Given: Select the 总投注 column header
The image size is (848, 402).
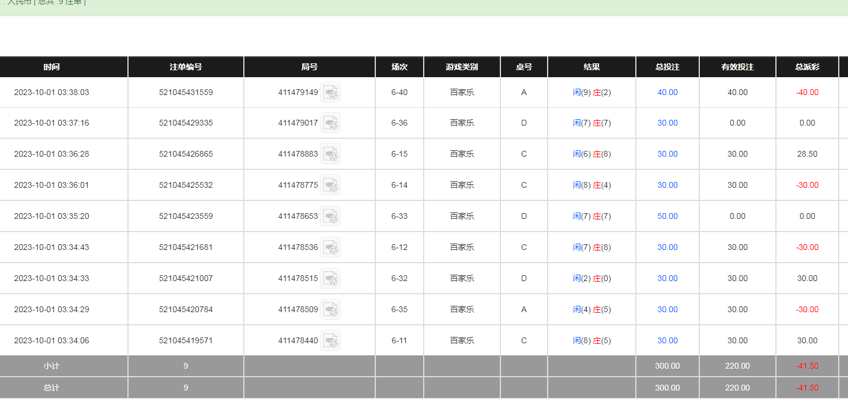Looking at the screenshot, I should [668, 67].
